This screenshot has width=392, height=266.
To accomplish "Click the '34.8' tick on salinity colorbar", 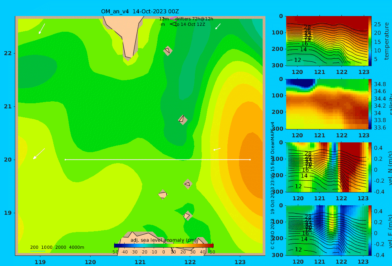I will (x=380, y=84).
